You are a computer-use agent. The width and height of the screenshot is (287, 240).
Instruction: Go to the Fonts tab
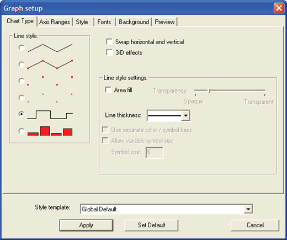(104, 22)
